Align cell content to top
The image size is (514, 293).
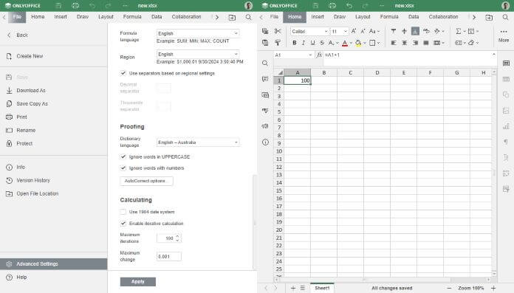coord(394,31)
